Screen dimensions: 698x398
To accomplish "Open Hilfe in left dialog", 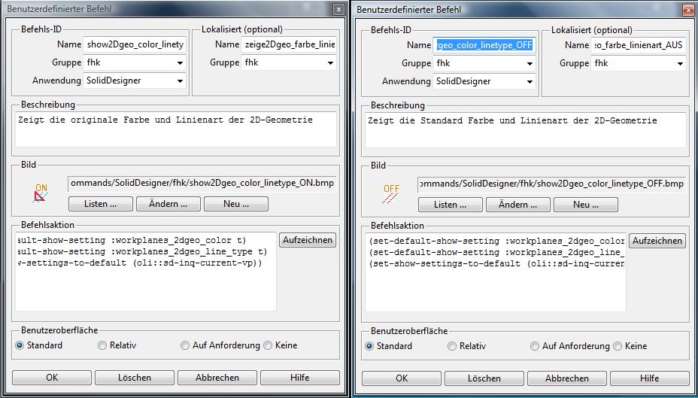I will pyautogui.click(x=300, y=378).
